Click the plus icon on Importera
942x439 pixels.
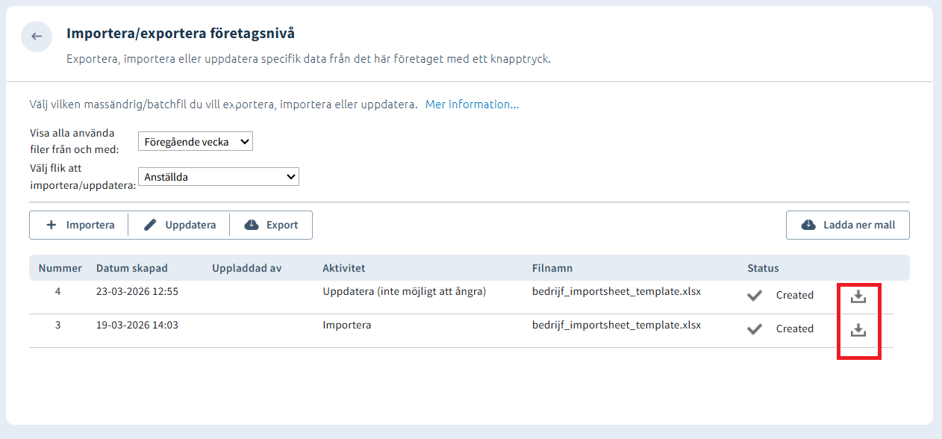[x=52, y=225]
